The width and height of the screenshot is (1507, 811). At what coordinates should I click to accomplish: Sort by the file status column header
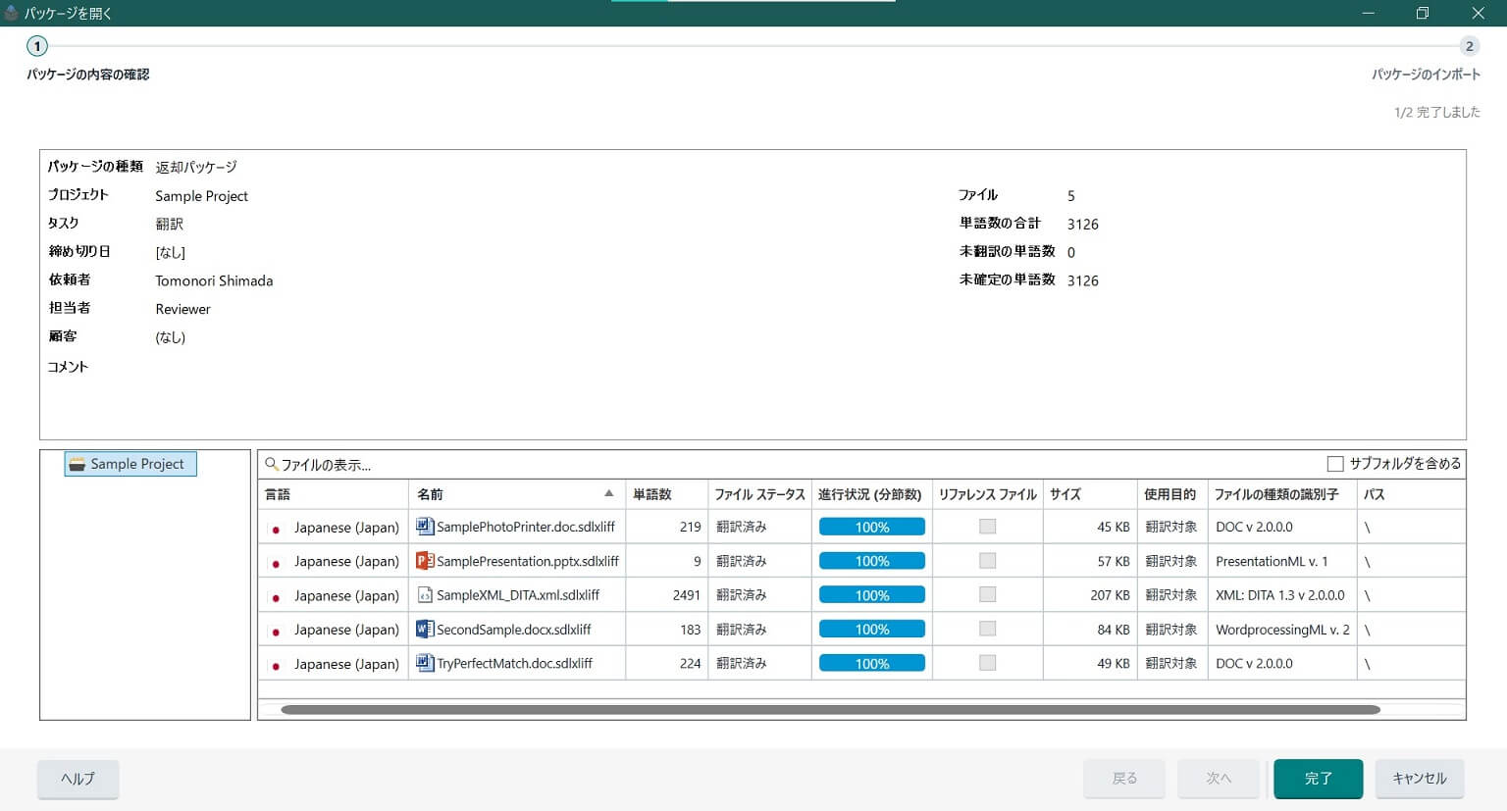758,494
